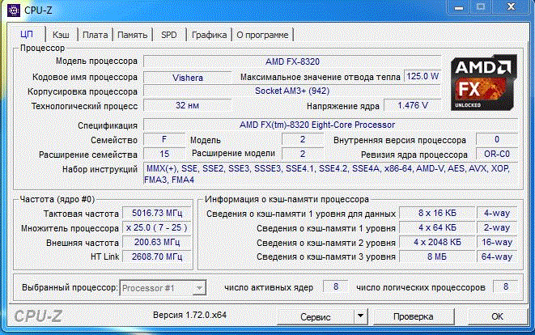Image resolution: width=535 pixels, height=335 pixels.
Task: Click the x 25.0 ( 7 - 25 ) multiplier value
Action: point(156,228)
